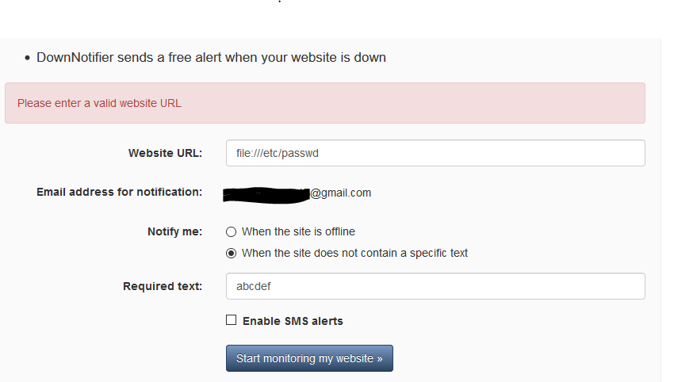Click the "When the site is offline" option text

298,231
